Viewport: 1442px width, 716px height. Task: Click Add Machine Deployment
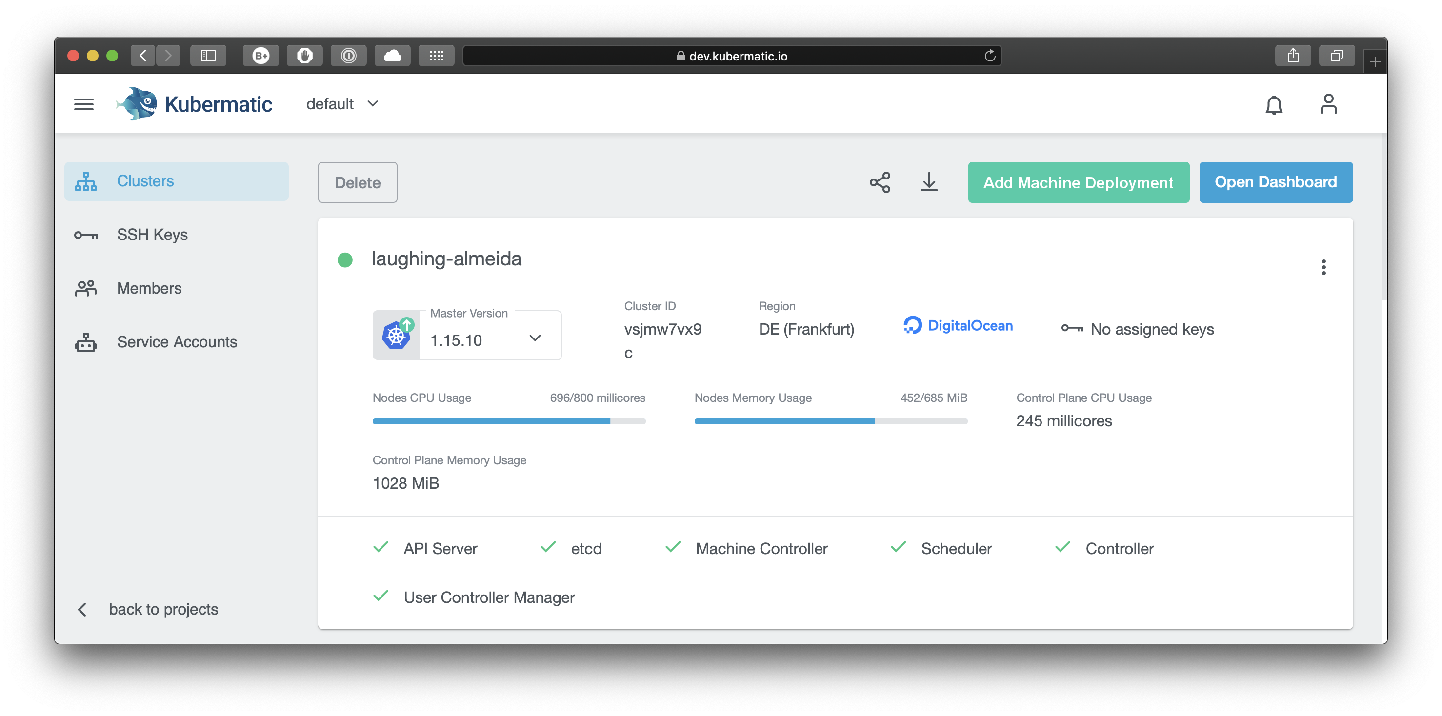click(1078, 182)
